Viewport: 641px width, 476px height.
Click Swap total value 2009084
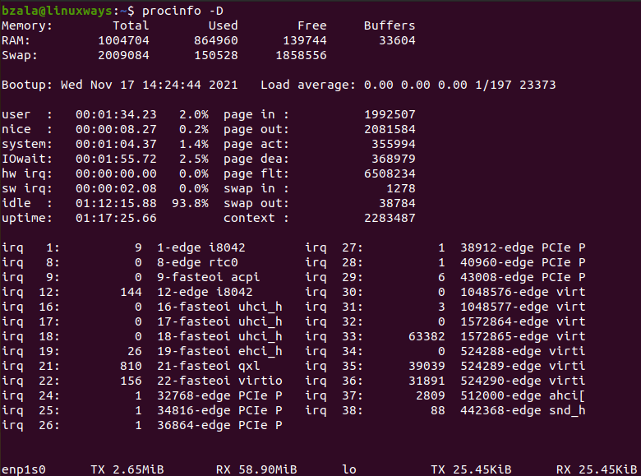123,55
